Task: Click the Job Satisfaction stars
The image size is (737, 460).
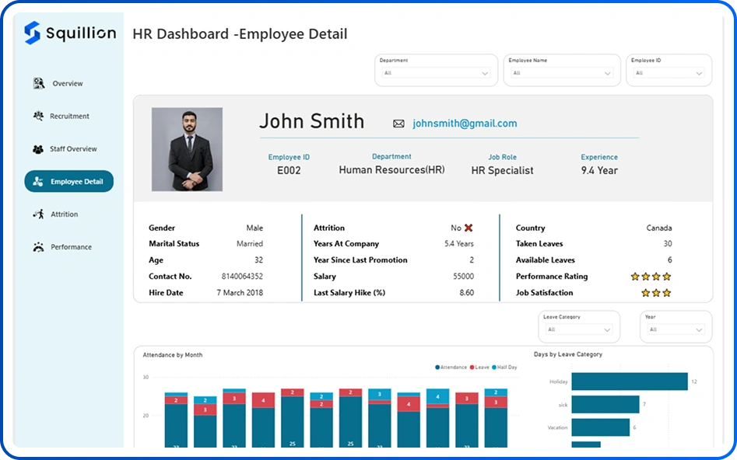Action: click(656, 293)
